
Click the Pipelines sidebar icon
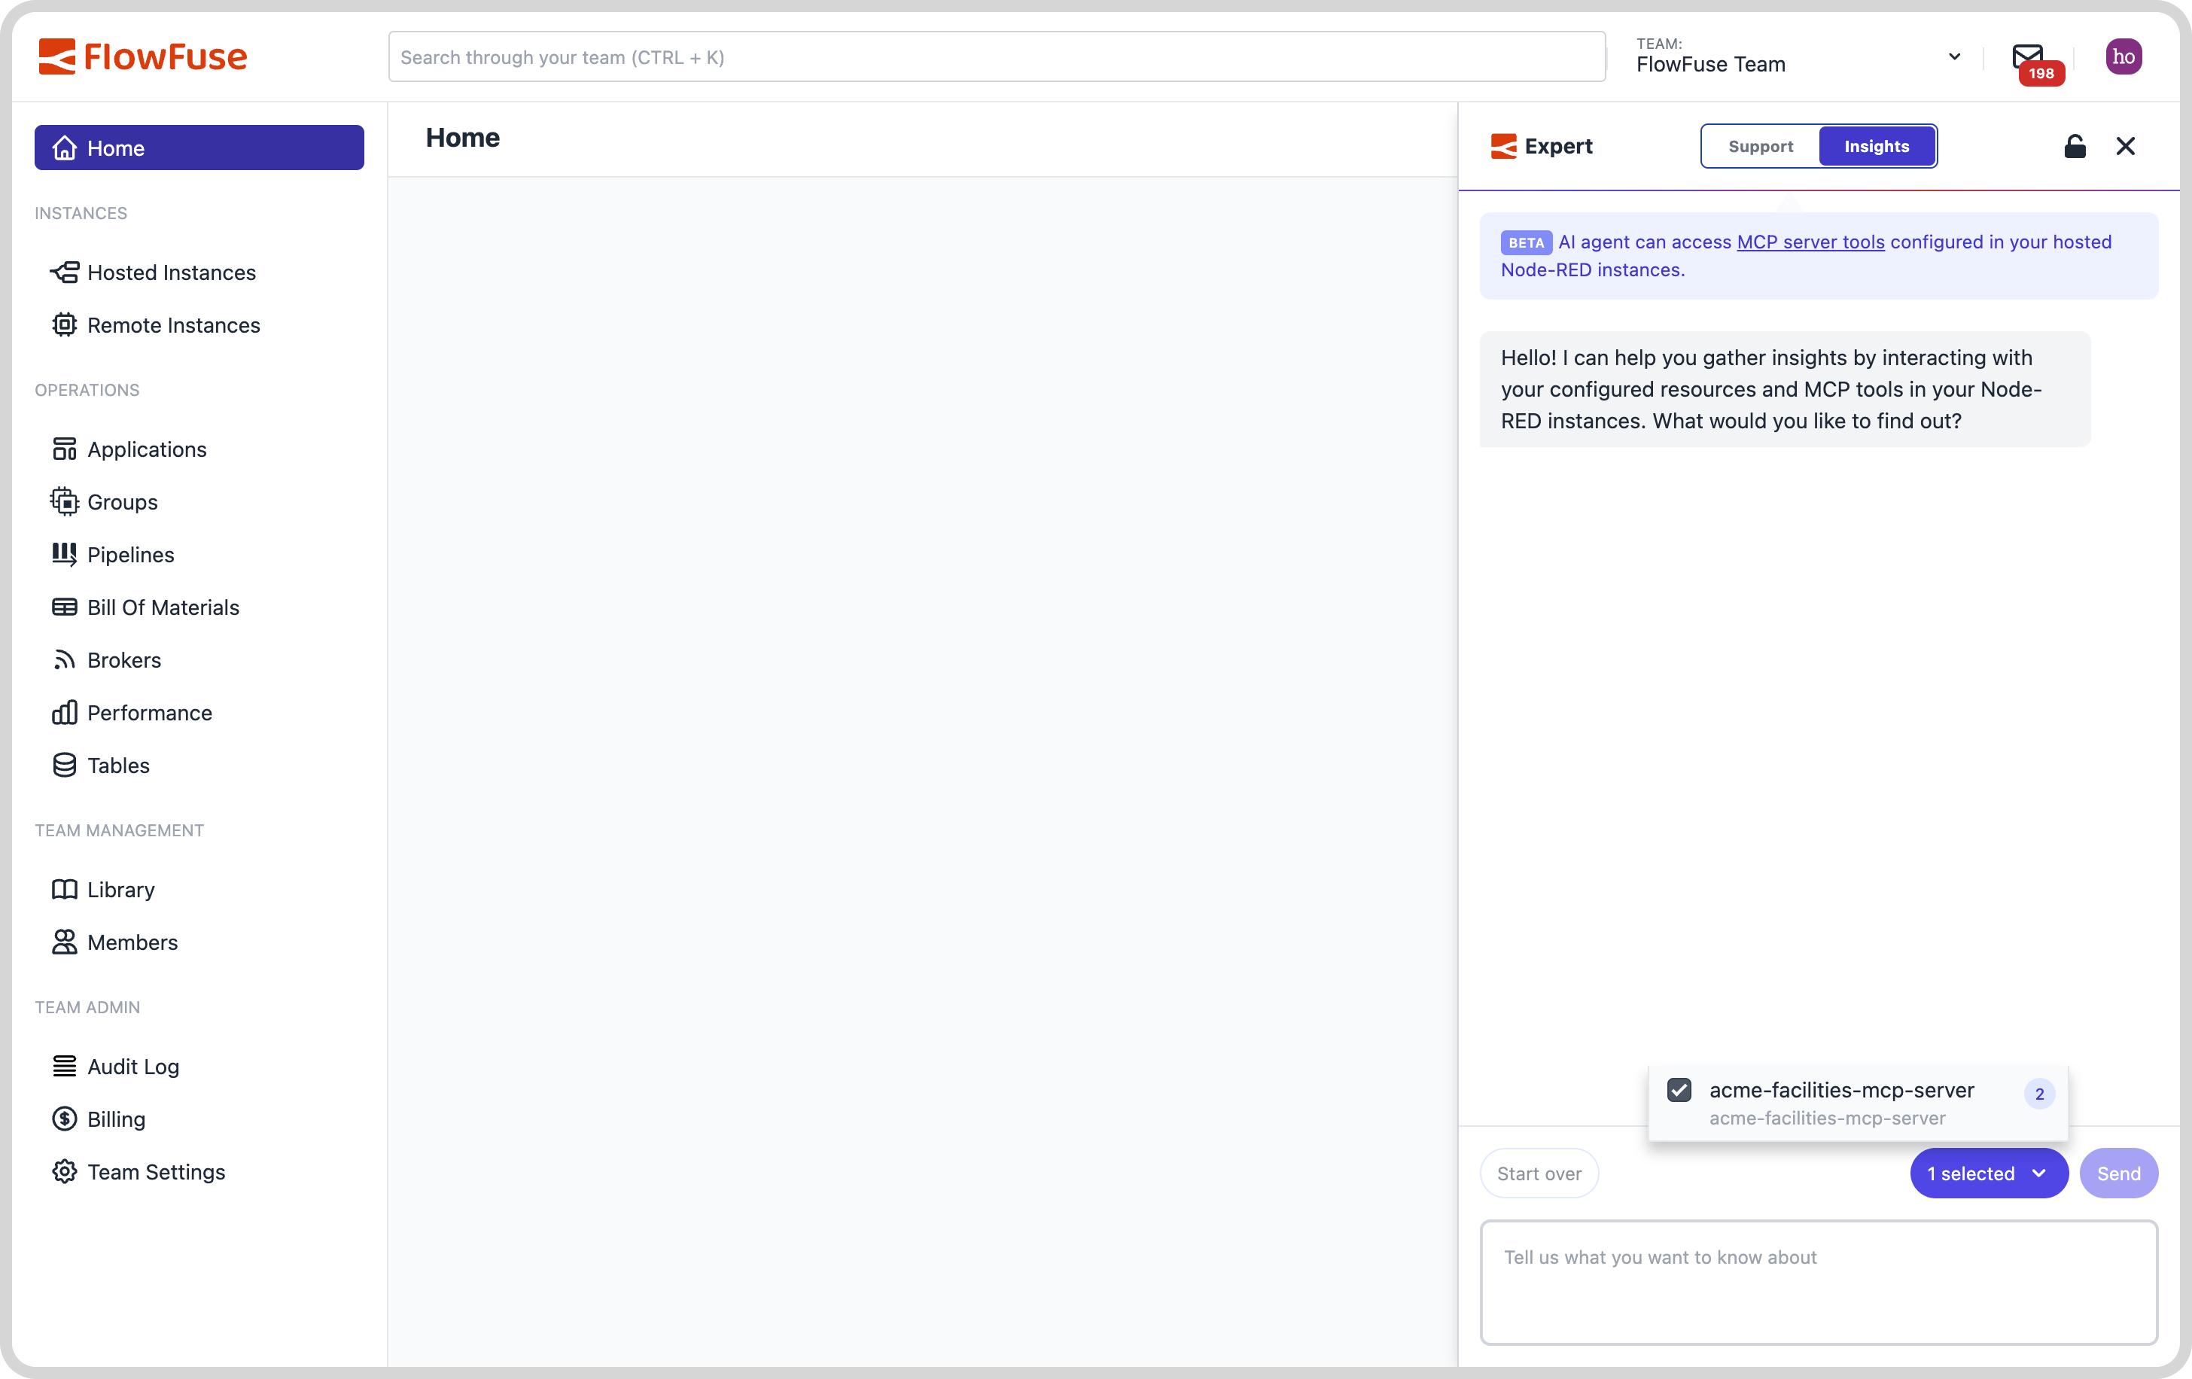tap(65, 554)
